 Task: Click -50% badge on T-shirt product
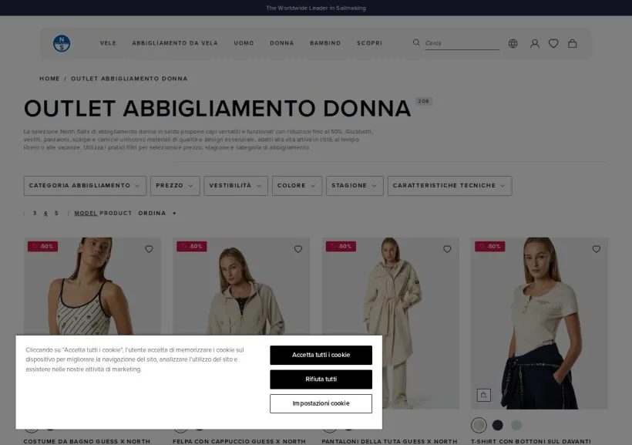(x=489, y=246)
